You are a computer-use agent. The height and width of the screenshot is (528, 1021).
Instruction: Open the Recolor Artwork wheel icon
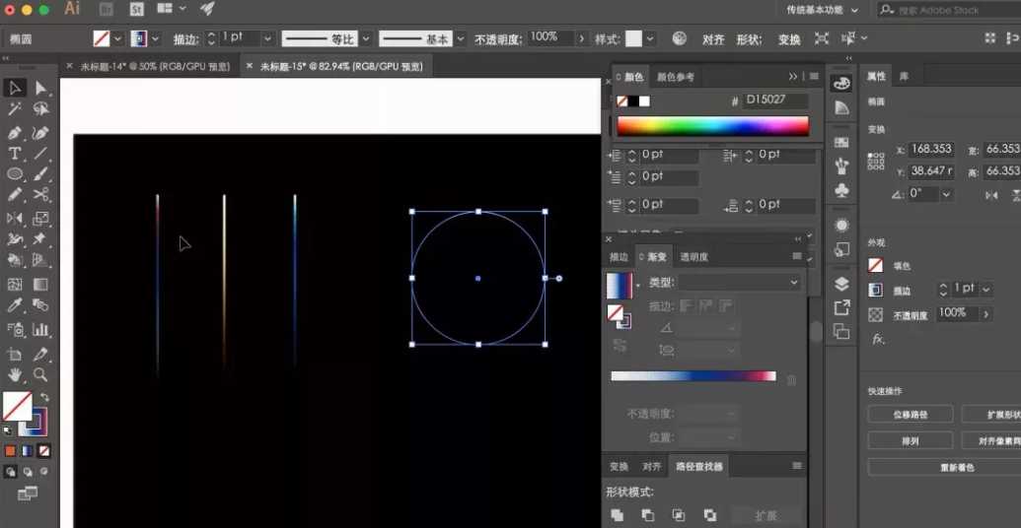[x=679, y=38]
